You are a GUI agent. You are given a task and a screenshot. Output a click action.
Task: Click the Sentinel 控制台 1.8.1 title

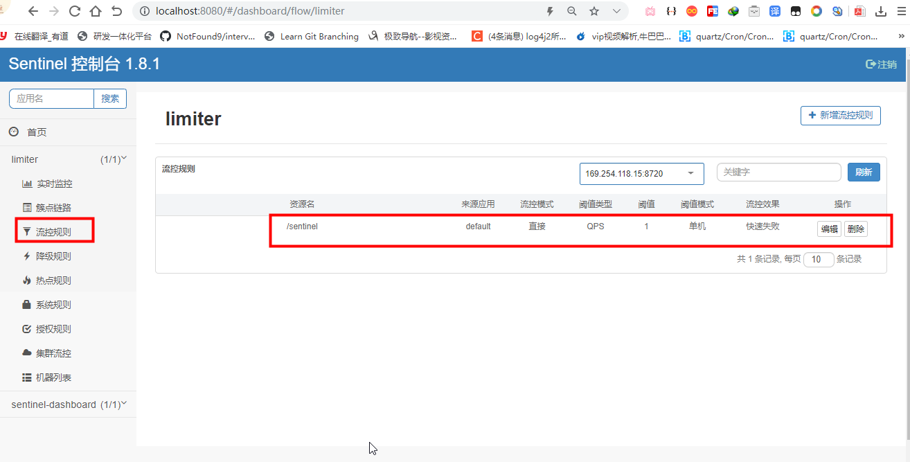[84, 64]
